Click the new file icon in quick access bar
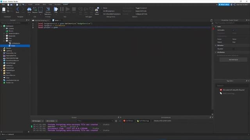 click(8, 5)
